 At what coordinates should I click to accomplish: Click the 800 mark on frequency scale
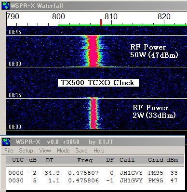click(58, 16)
